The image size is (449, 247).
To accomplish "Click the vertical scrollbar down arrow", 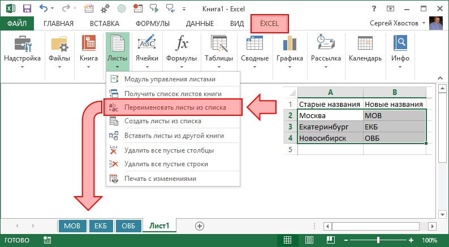I will coord(442,214).
